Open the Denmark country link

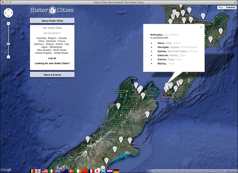[x=51, y=41]
